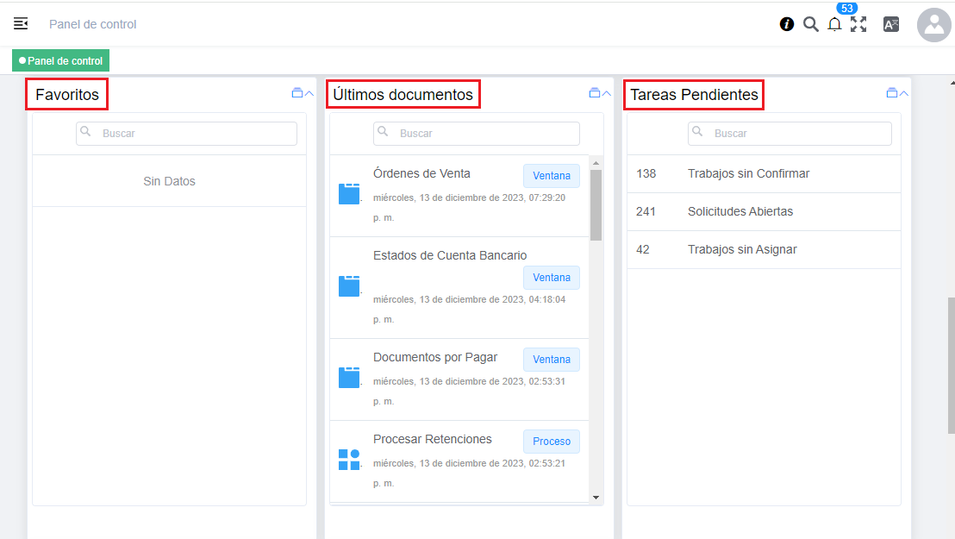Open the magnifier search icon in header
The image size is (955, 539).
point(811,24)
